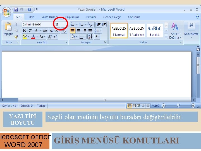Click the Word help question mark icon
Viewport: 201px width, 151px height.
pyautogui.click(x=198, y=16)
